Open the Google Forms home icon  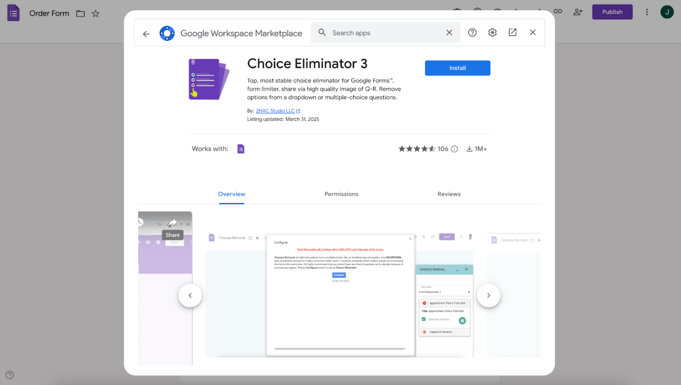coord(13,13)
